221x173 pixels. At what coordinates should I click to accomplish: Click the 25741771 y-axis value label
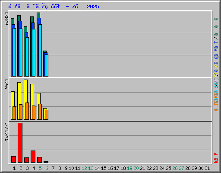[6, 132]
